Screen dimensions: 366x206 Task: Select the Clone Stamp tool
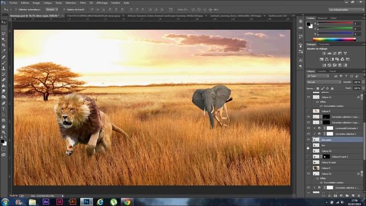coord(4,69)
